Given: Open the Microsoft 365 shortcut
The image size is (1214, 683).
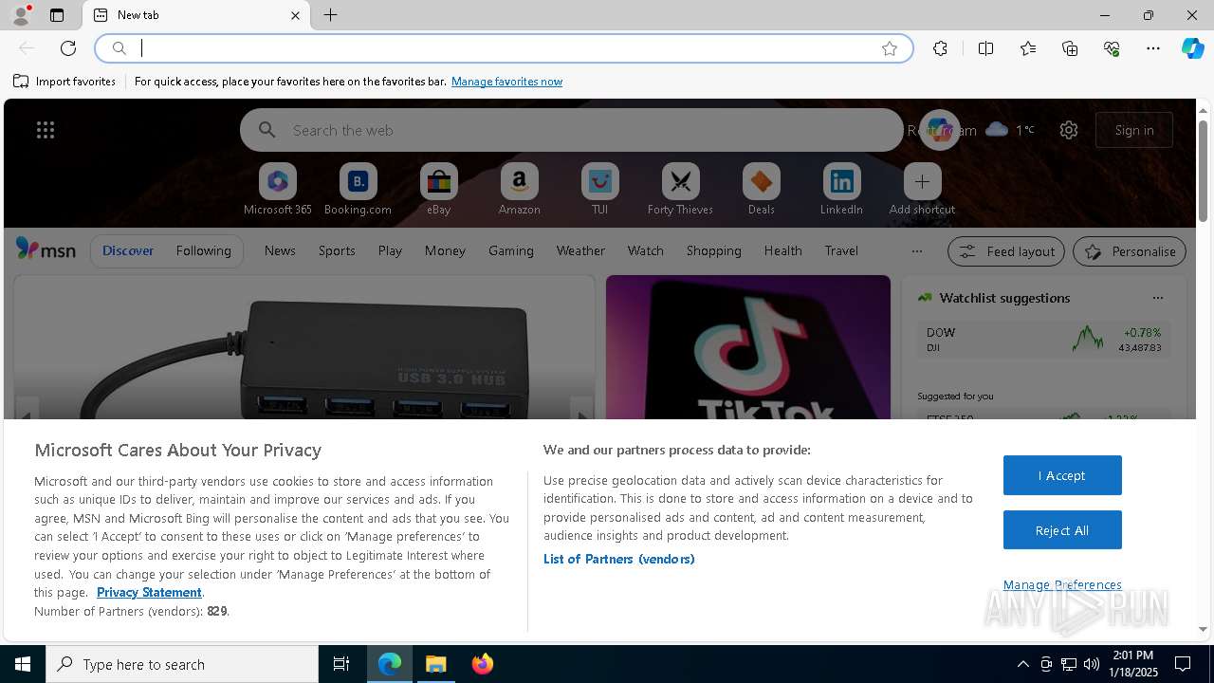Looking at the screenshot, I should [x=277, y=189].
